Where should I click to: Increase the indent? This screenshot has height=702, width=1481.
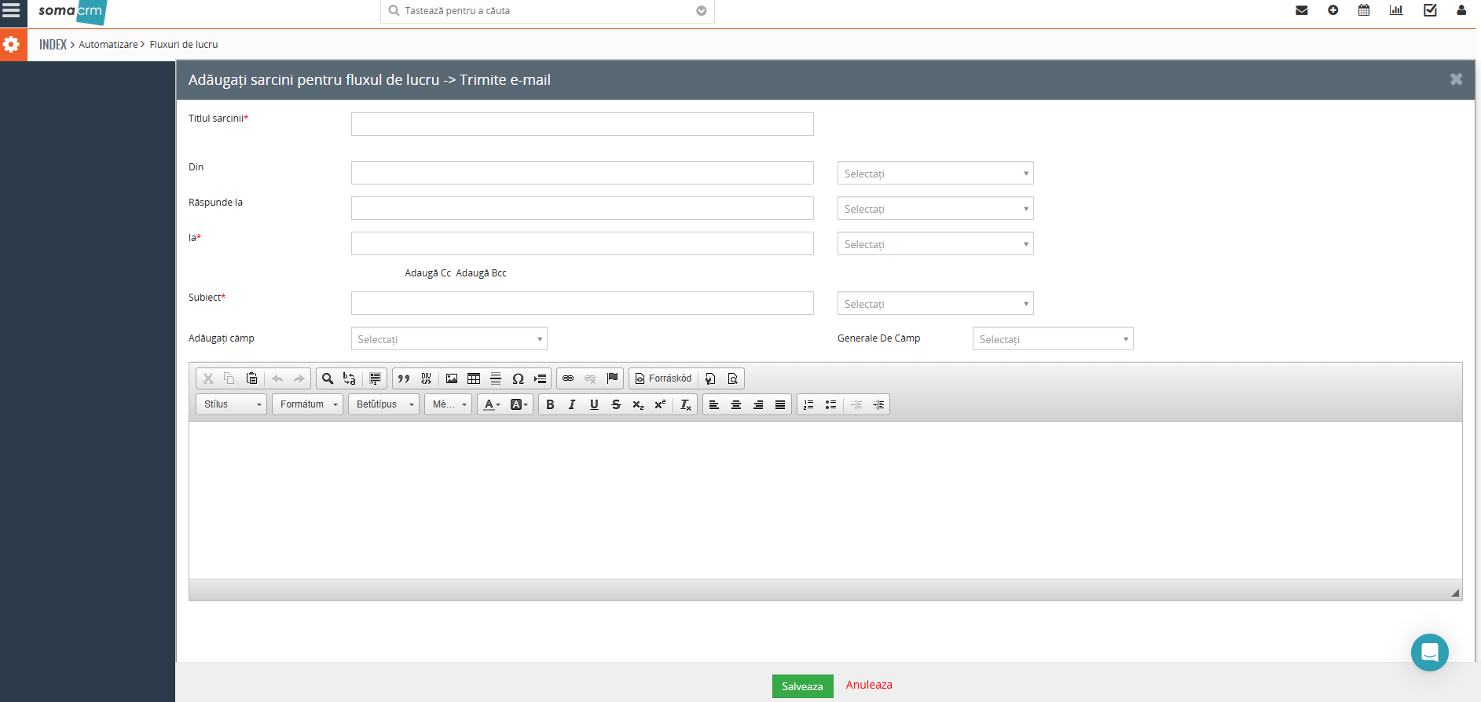(878, 404)
